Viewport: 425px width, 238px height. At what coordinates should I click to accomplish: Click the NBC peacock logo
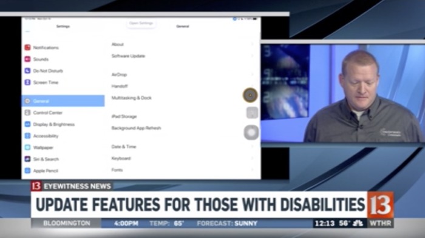358,223
